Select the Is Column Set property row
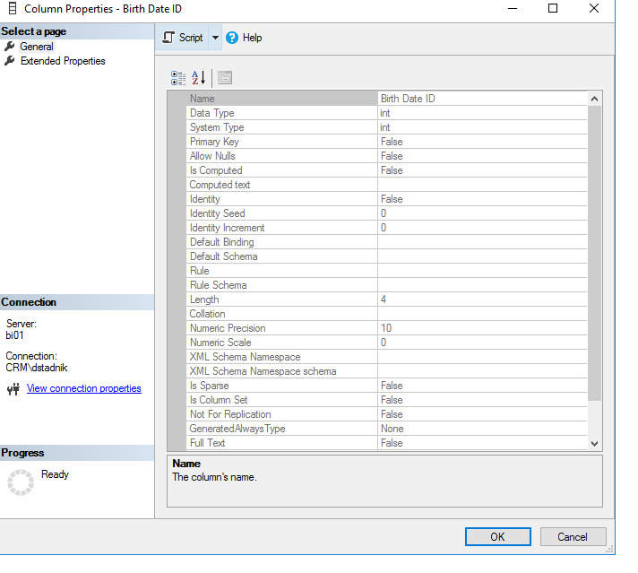 click(x=386, y=400)
